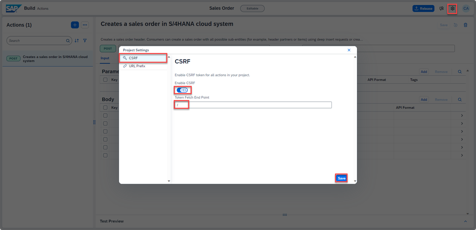Expand the sixth Body row chevron
The height and width of the screenshot is (230, 476).
point(462,155)
